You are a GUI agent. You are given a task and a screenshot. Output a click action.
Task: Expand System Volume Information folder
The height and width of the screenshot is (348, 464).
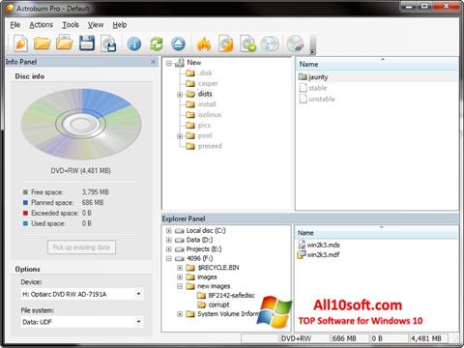click(180, 314)
